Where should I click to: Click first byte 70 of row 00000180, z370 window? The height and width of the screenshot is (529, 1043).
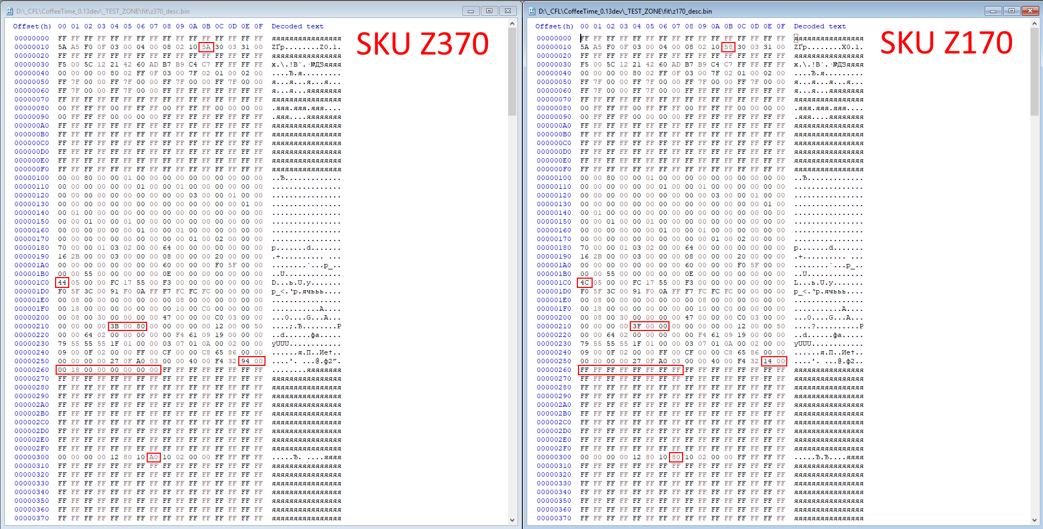click(x=62, y=248)
